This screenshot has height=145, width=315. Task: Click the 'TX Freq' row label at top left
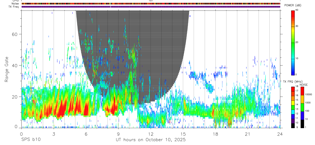14,7
